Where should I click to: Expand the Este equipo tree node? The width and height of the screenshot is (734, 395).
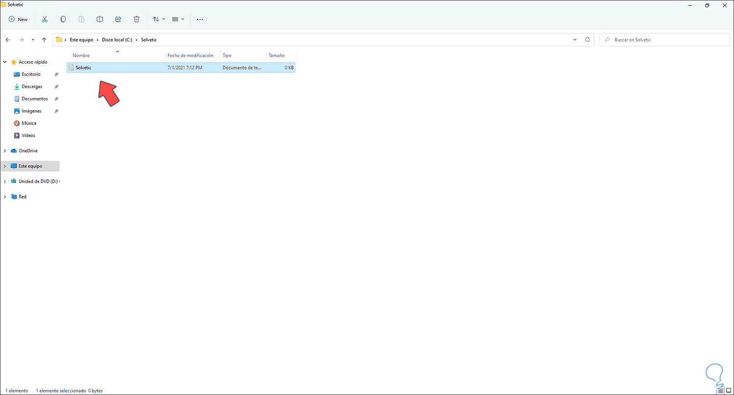click(5, 166)
